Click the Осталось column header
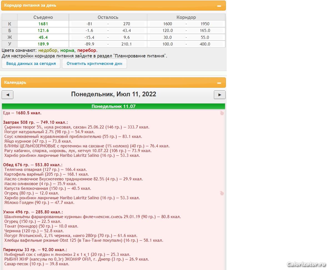The width and height of the screenshot is (332, 270). click(108, 17)
